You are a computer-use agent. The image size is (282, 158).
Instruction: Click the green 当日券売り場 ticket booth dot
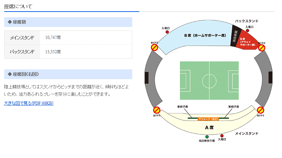click(207, 137)
